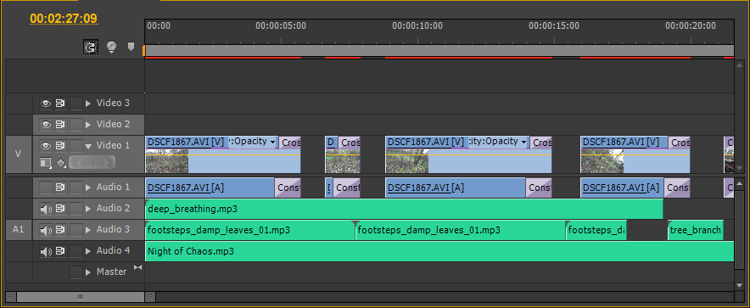Hide Video 1 track with eye icon
Screen dimensions: 750x308
(x=46, y=145)
